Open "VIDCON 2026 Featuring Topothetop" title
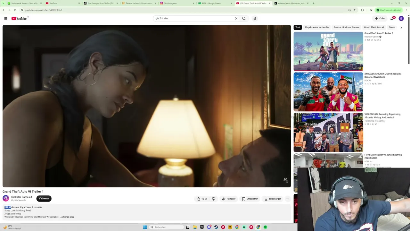The height and width of the screenshot is (231, 410). click(383, 116)
